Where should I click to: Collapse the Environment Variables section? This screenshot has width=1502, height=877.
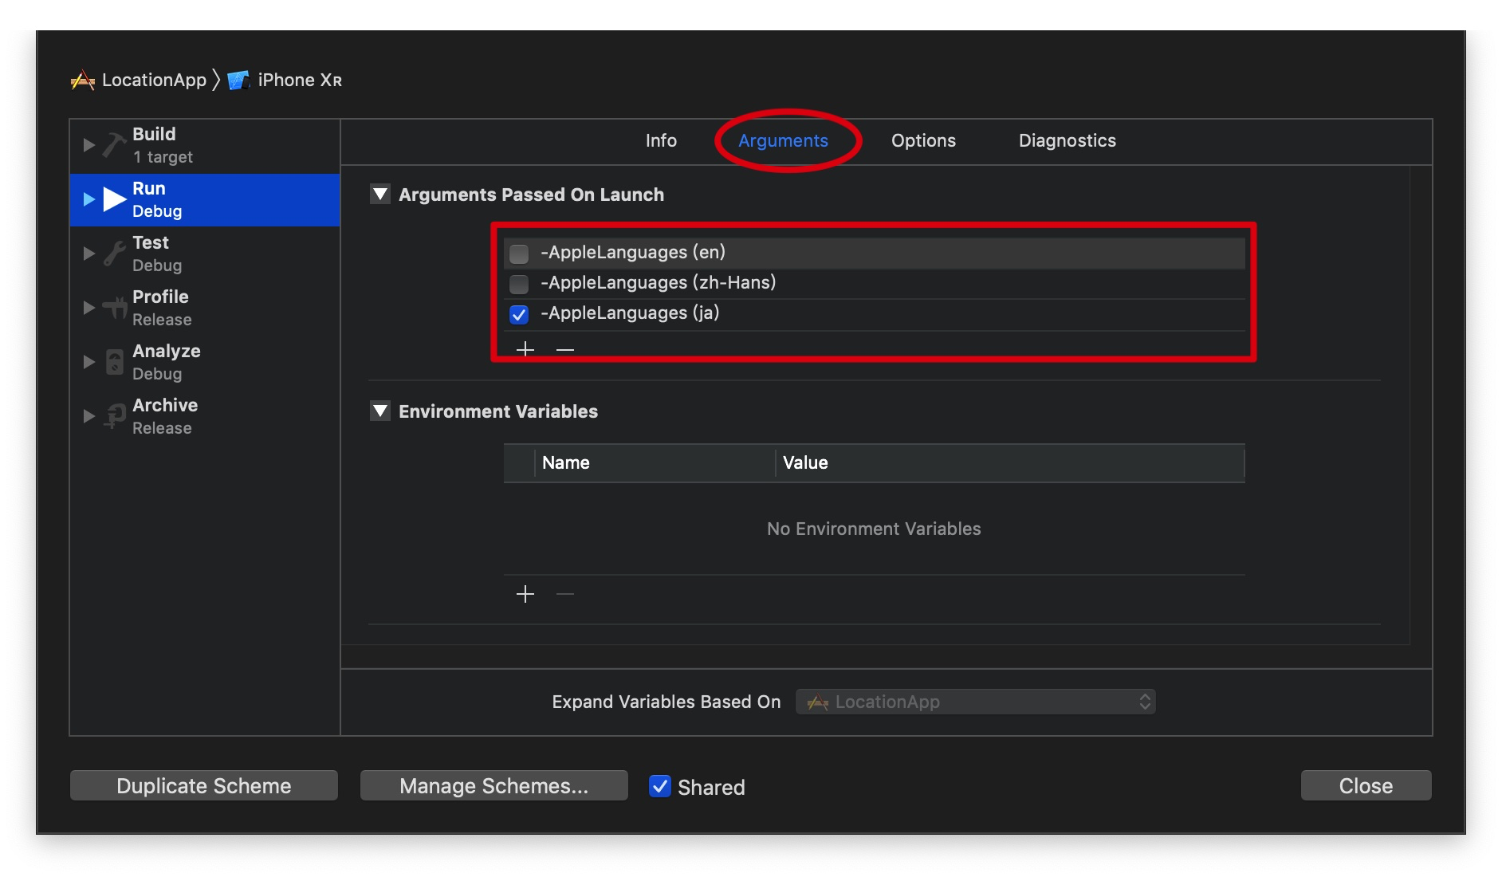click(380, 411)
